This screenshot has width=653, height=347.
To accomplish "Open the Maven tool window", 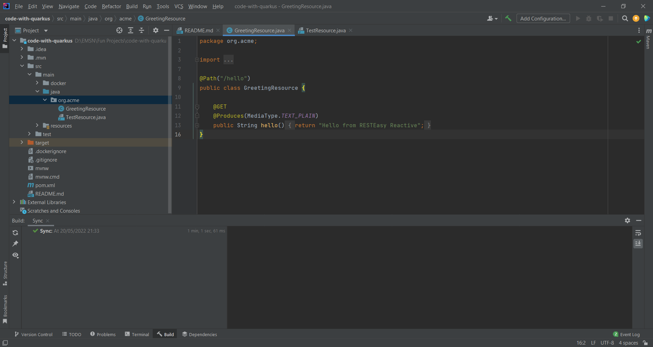I will click(x=649, y=38).
